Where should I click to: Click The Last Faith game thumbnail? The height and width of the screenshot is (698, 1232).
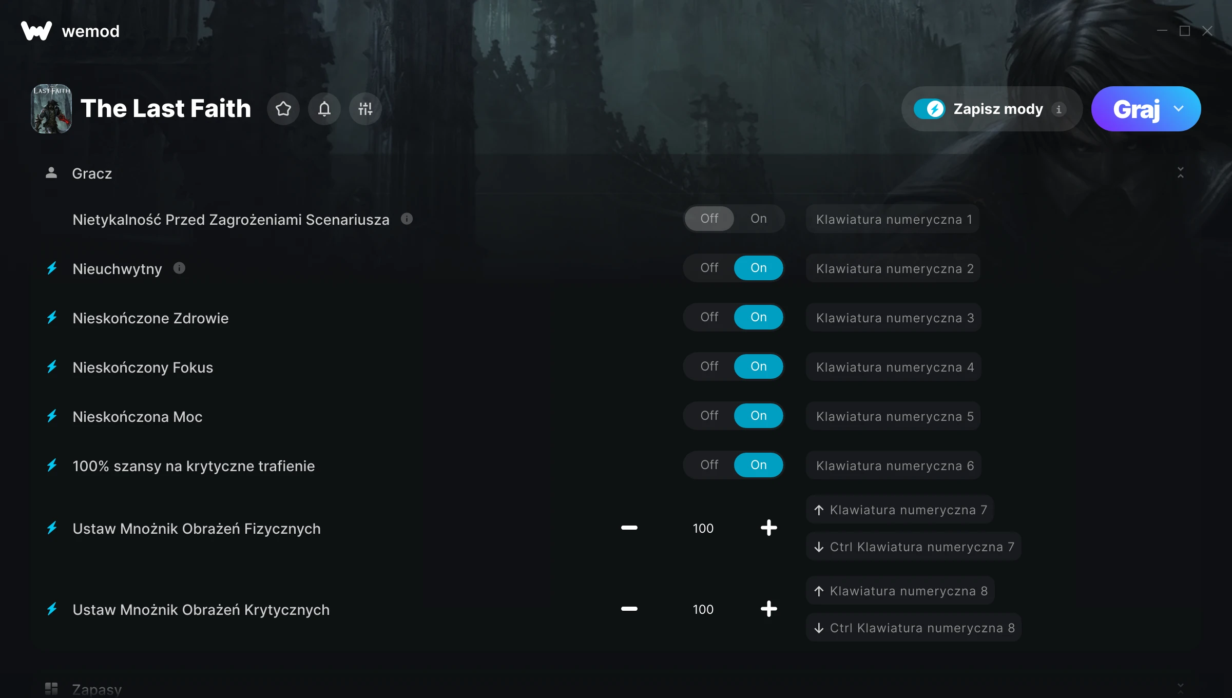[51, 109]
